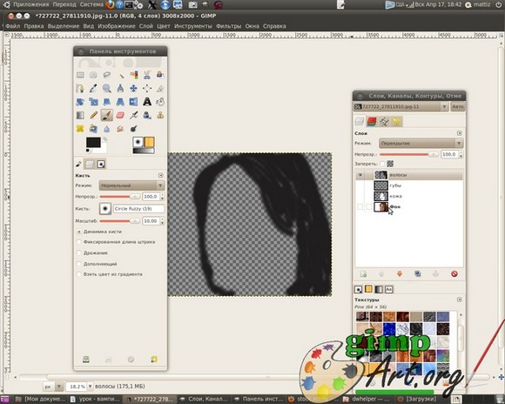Screen dimensions: 505x404
Task: Select the Text tool
Action: pyautogui.click(x=147, y=102)
